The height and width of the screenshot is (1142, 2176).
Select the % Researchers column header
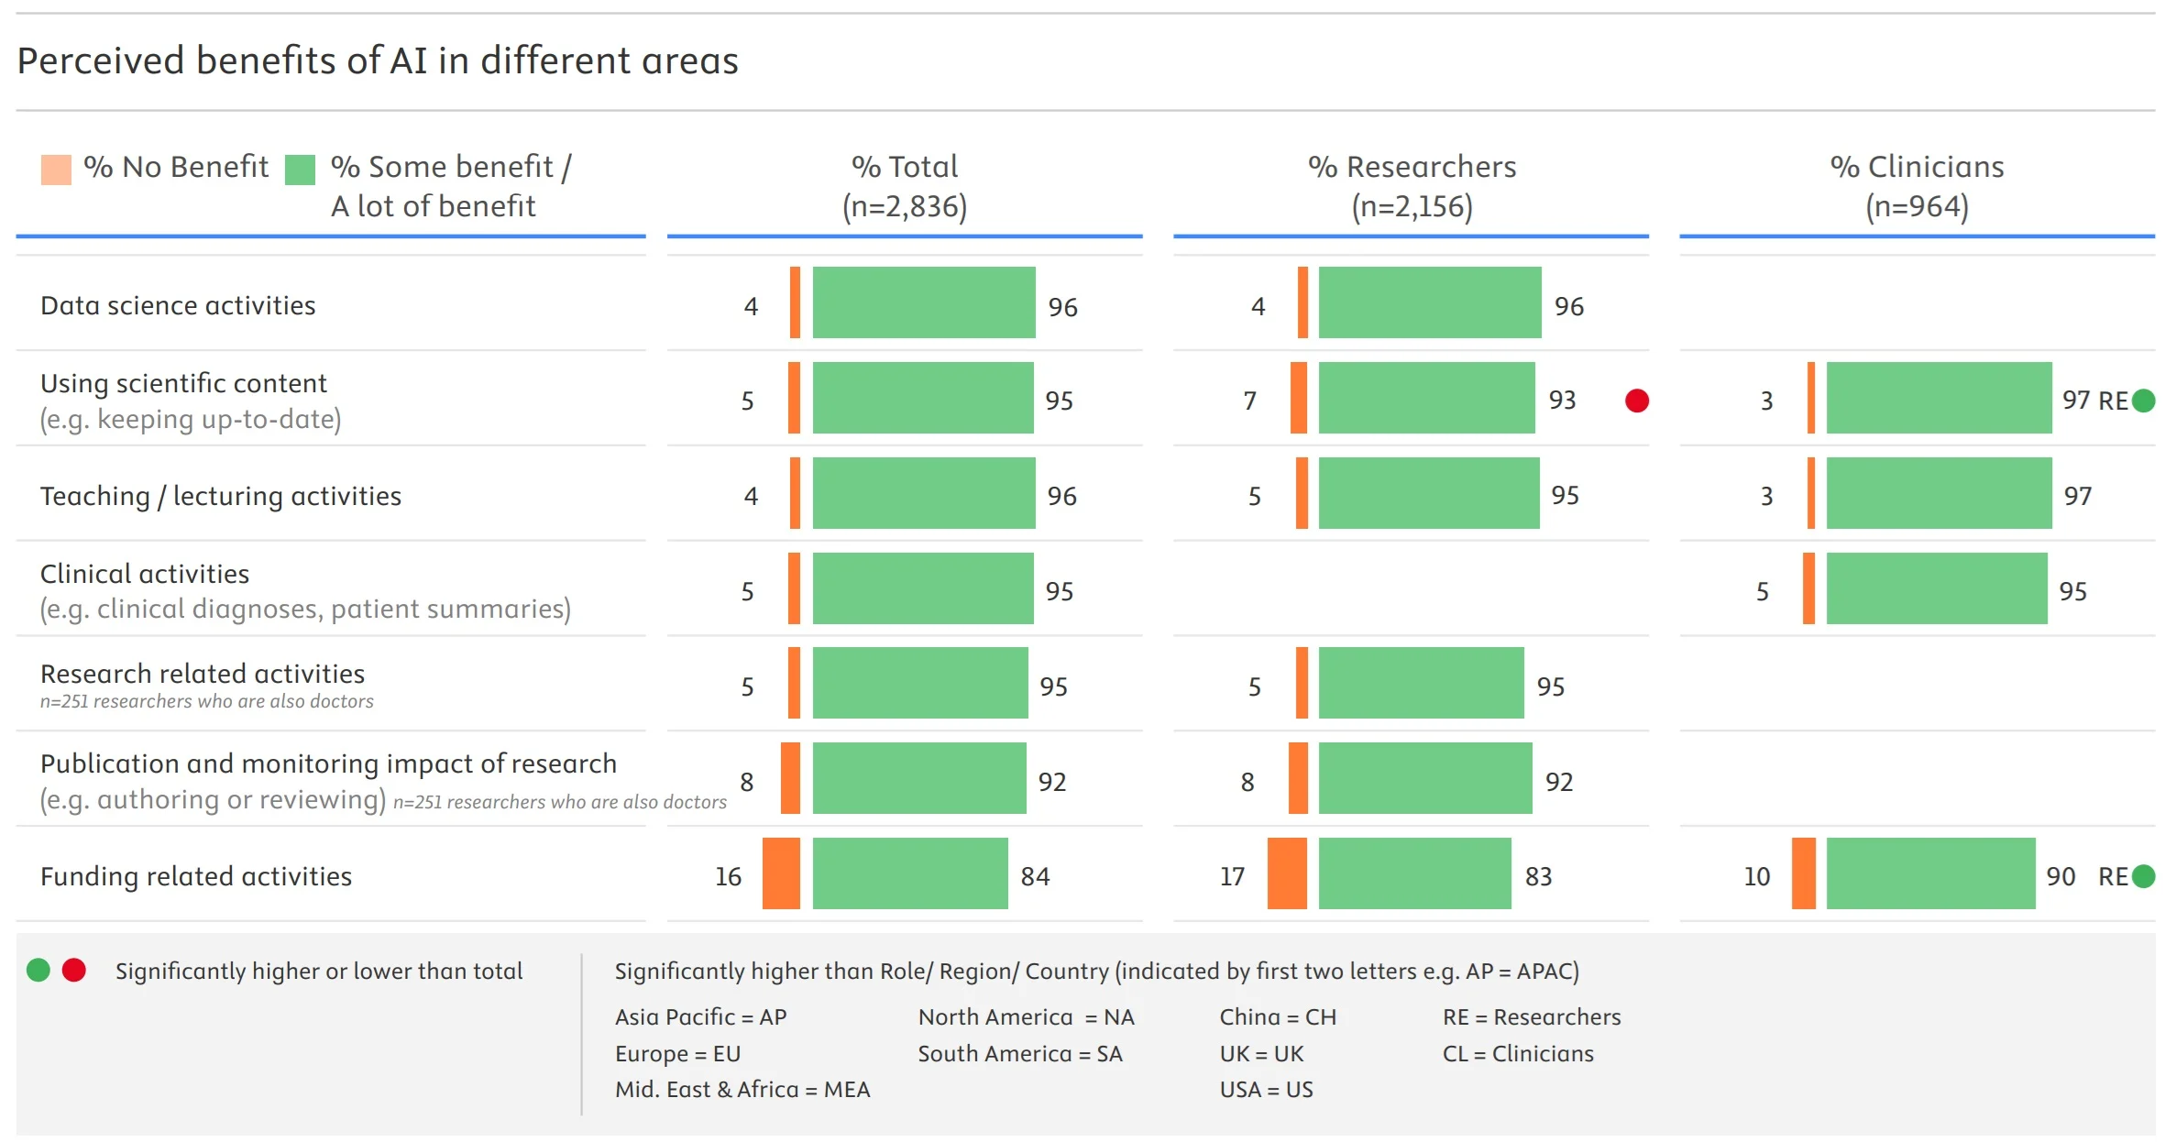pos(1412,186)
